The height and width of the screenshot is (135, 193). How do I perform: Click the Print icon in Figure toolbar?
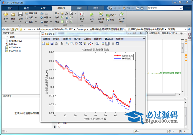pyautogui.click(x=56, y=43)
